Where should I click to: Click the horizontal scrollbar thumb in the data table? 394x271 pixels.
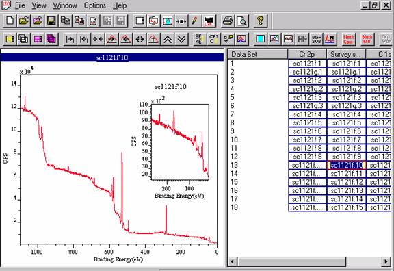click(x=291, y=261)
